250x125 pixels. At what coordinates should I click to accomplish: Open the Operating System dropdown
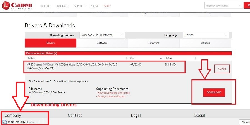(x=102, y=35)
